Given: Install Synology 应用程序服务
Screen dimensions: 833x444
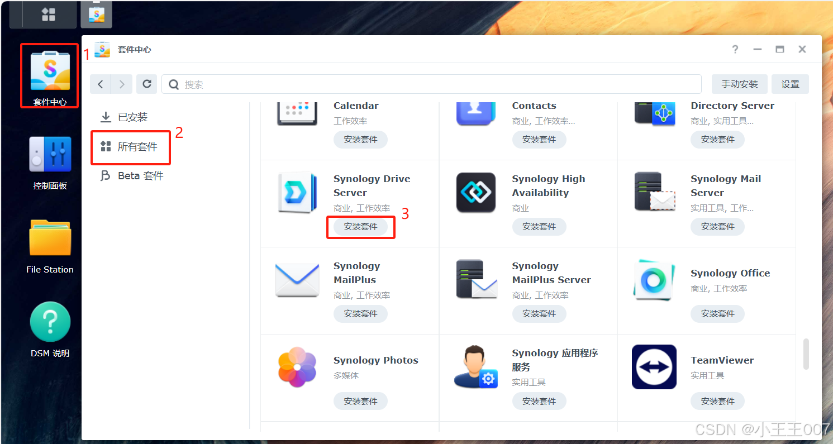Looking at the screenshot, I should click(x=539, y=401).
